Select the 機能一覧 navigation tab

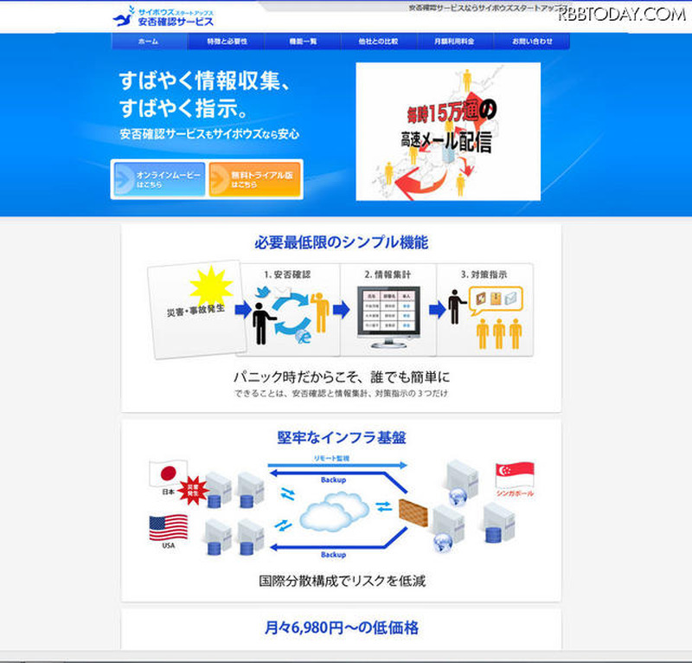303,42
